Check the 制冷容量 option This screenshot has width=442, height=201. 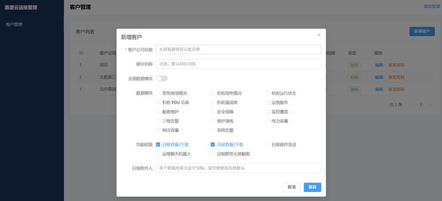point(158,130)
